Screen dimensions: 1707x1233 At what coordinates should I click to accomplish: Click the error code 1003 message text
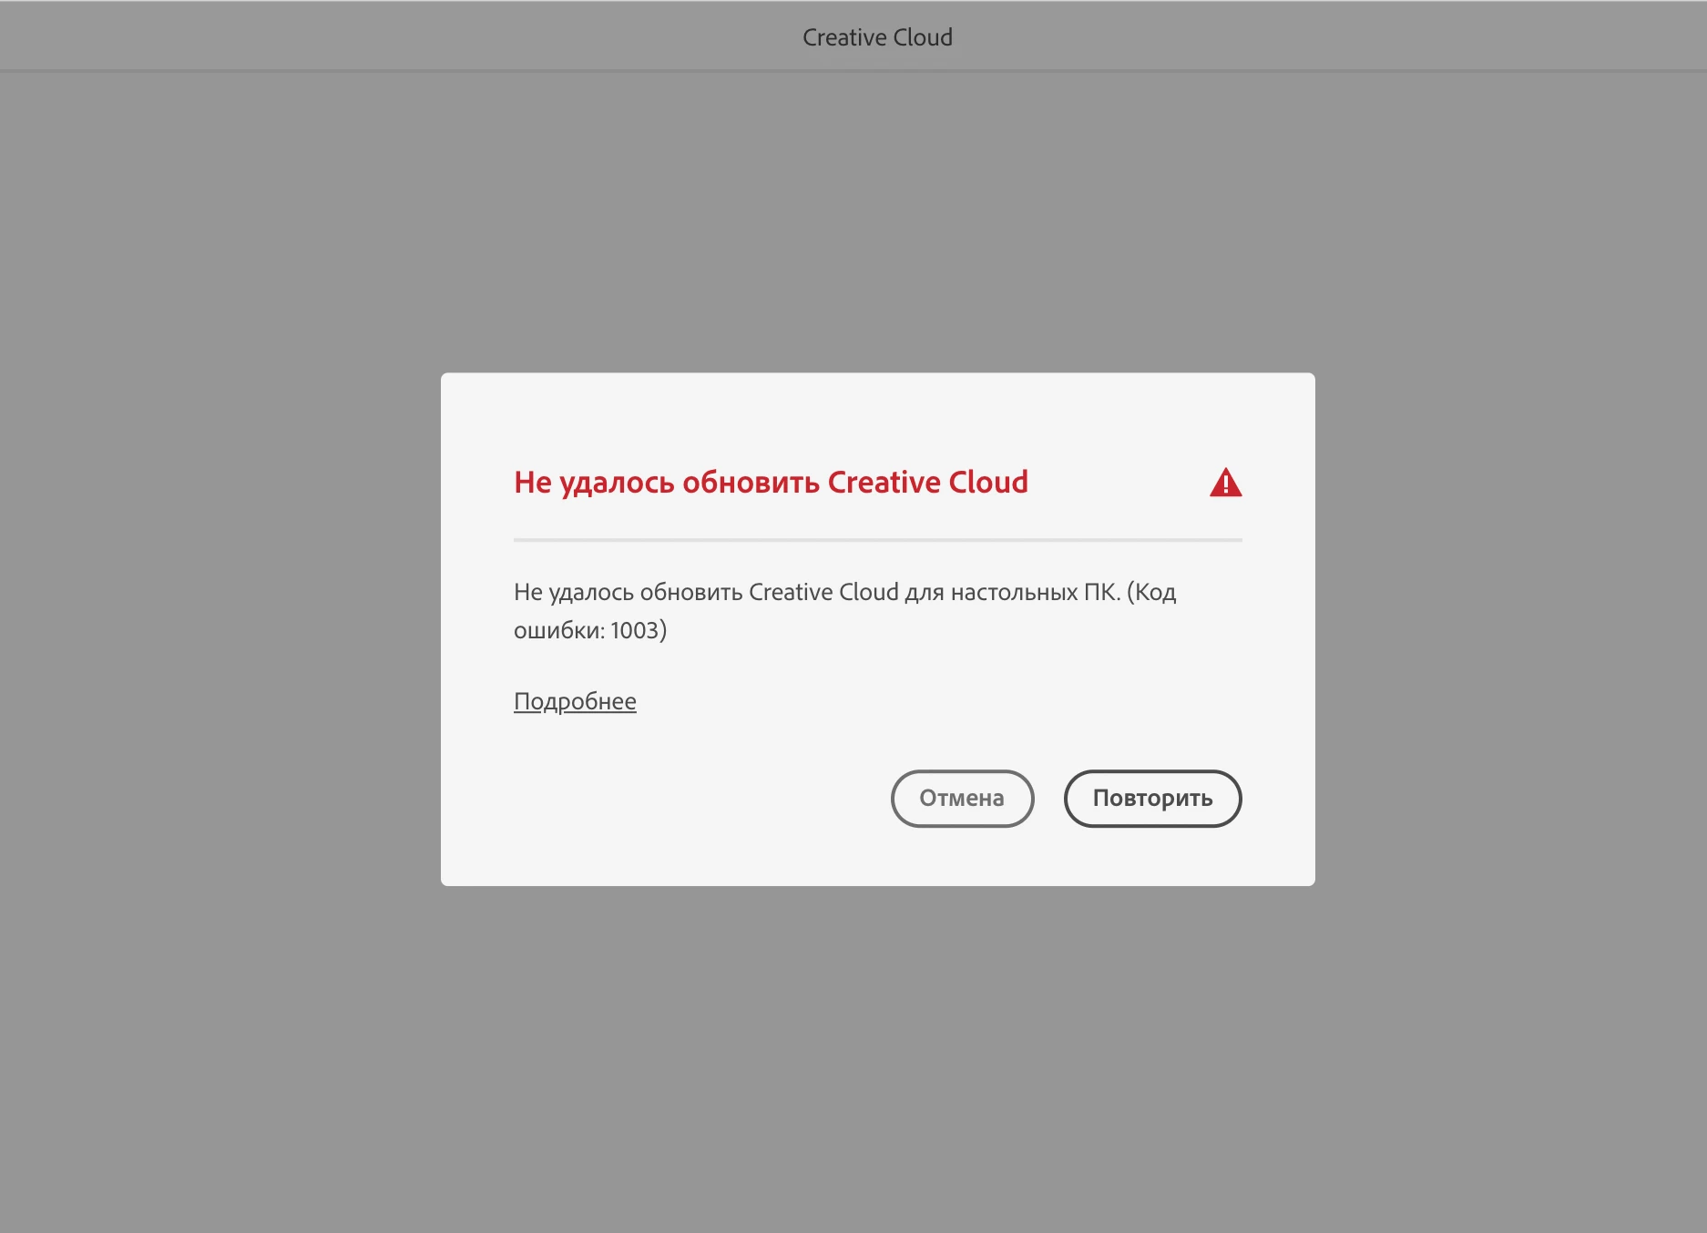(844, 611)
